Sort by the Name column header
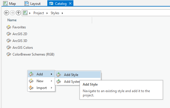170x108 pixels. 12,20
